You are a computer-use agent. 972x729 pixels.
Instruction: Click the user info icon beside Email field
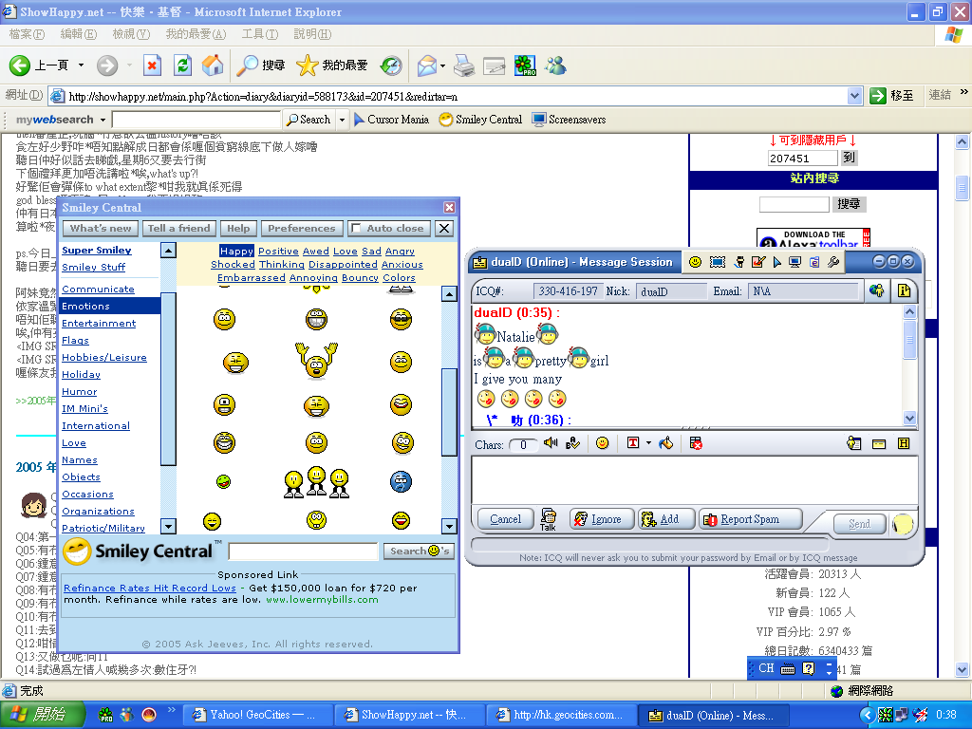(876, 290)
